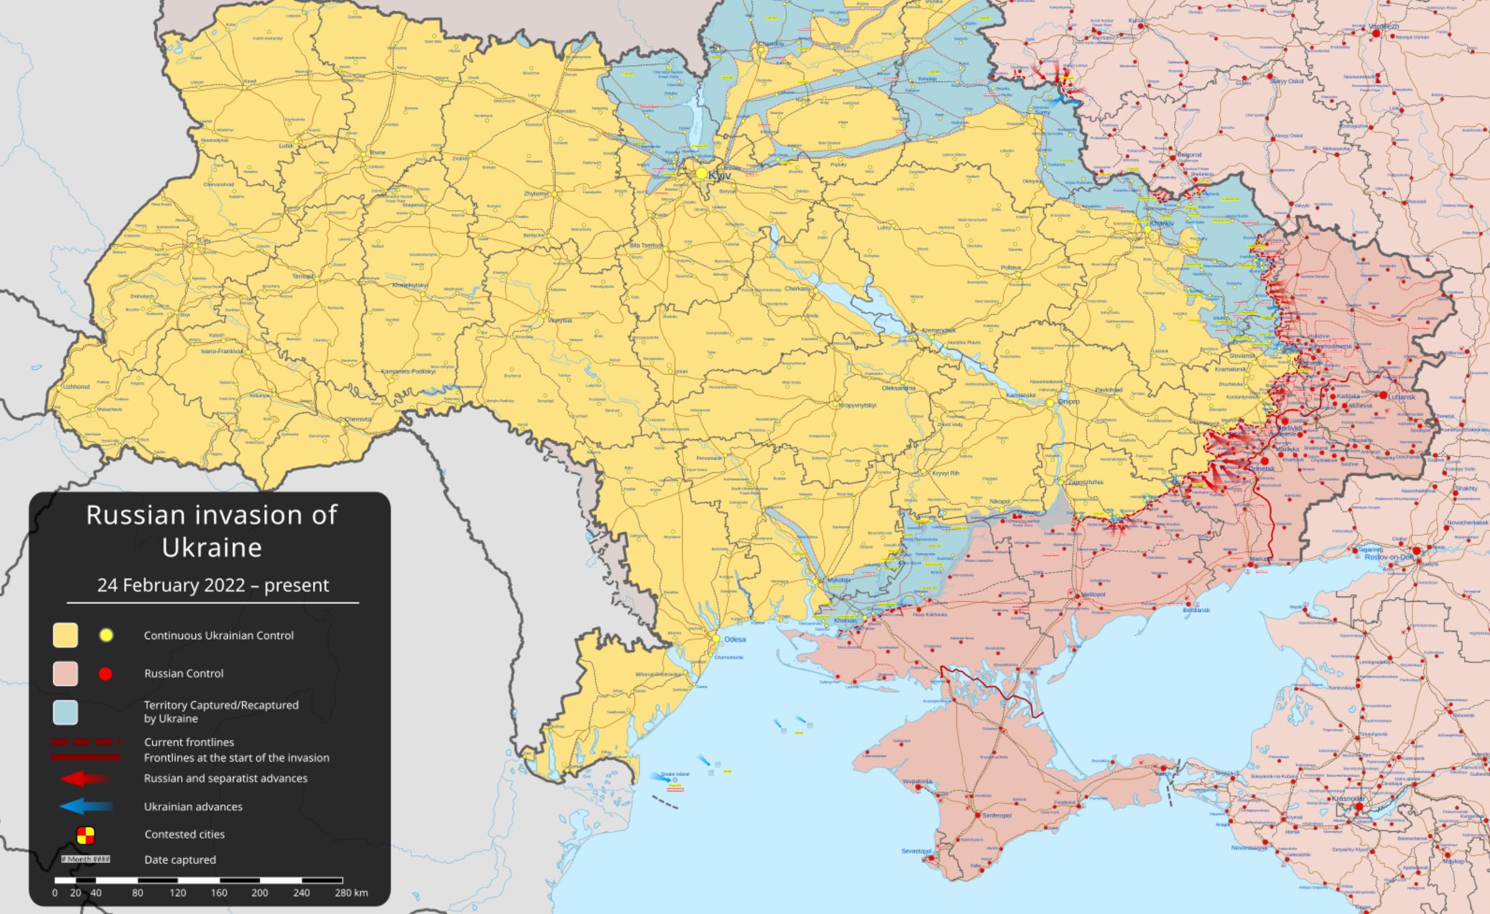Click the yellow Ukrainian-control city dot in legend
Image resolution: width=1490 pixels, height=914 pixels.
click(106, 635)
